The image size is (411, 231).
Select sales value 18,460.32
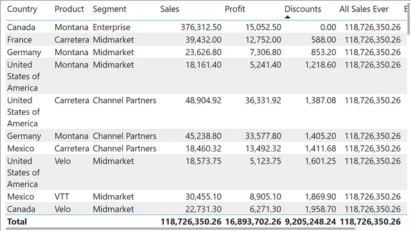pos(204,148)
